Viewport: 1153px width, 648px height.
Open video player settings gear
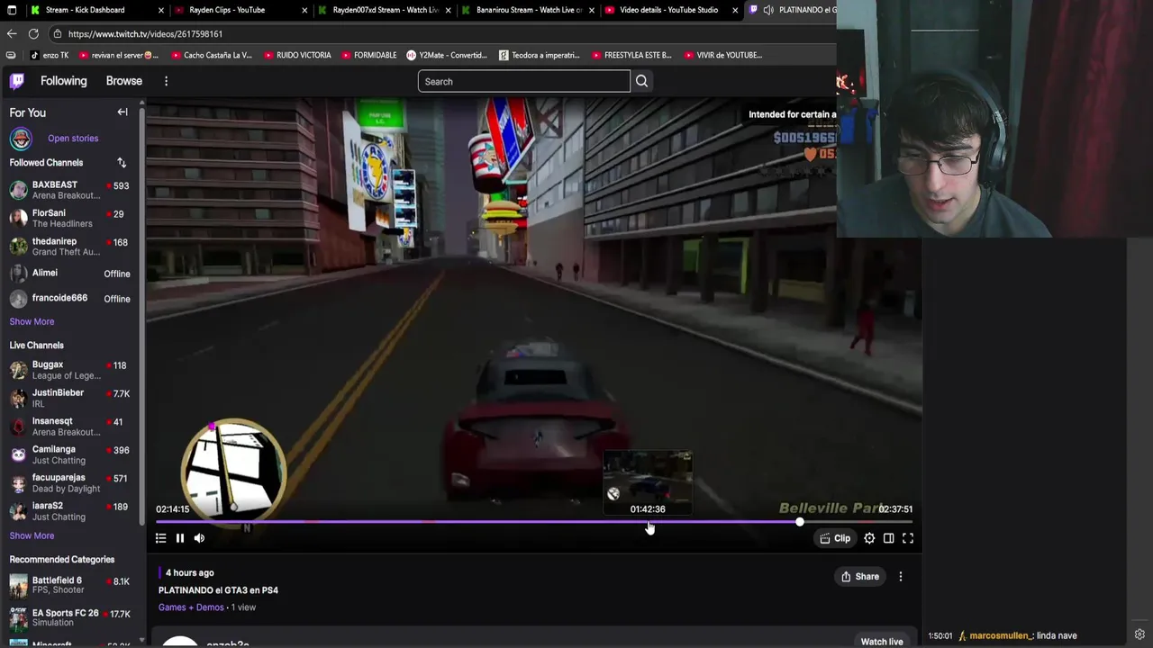869,538
